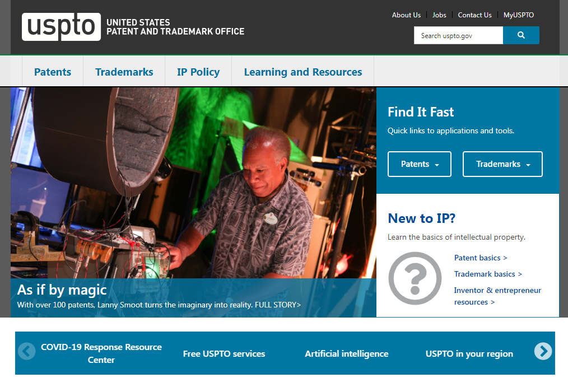Image resolution: width=568 pixels, height=387 pixels.
Task: Go to MyUSPTO account link
Action: [x=519, y=15]
